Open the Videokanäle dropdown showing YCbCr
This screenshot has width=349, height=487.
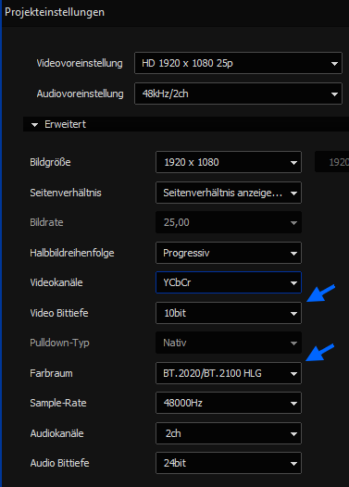click(229, 282)
